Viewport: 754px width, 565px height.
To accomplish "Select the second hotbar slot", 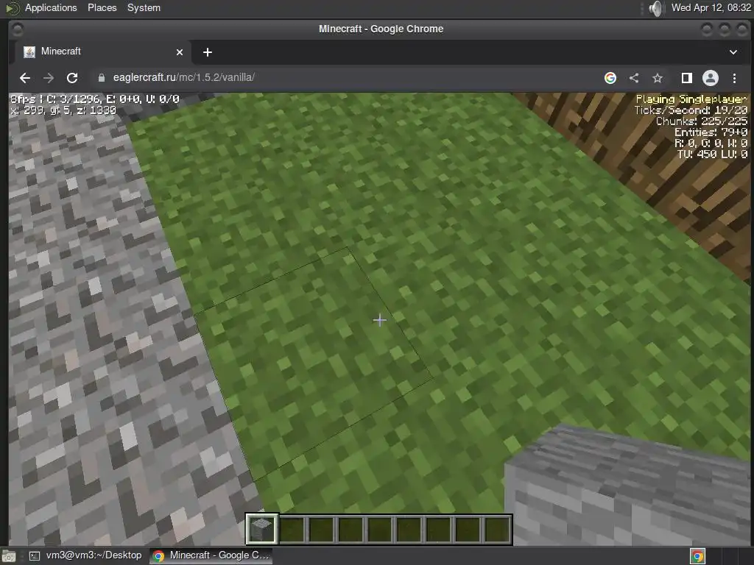I will click(x=292, y=529).
